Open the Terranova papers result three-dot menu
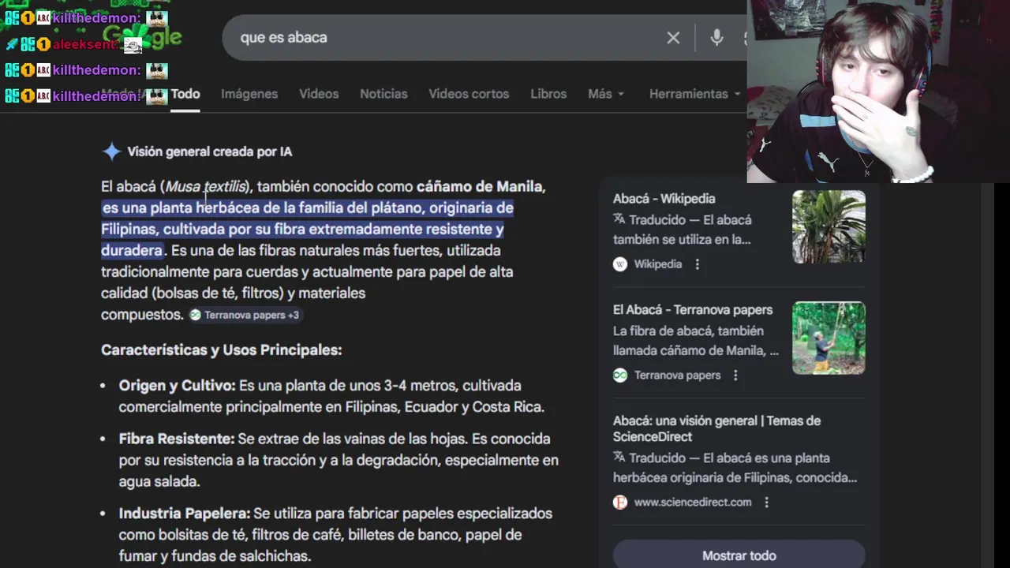The image size is (1010, 568). coord(735,376)
